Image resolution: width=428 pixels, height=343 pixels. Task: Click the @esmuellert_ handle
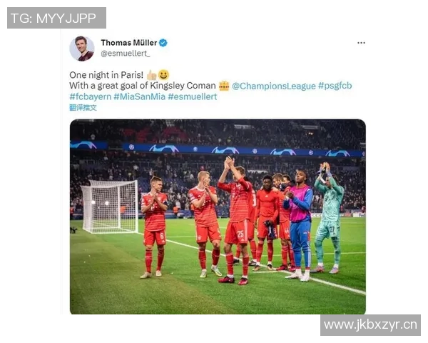point(126,54)
